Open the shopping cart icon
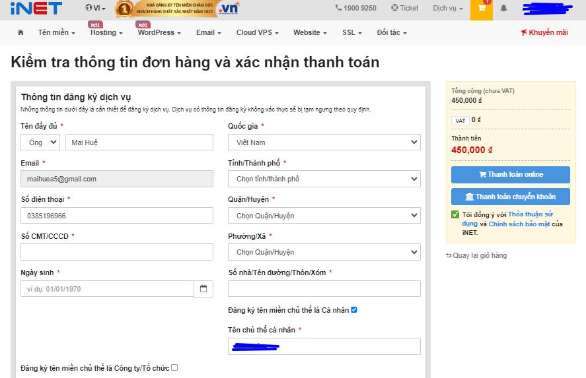Image resolution: width=586 pixels, height=378 pixels. pyautogui.click(x=482, y=8)
